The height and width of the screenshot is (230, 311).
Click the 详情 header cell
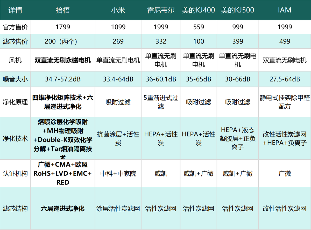point(15,10)
